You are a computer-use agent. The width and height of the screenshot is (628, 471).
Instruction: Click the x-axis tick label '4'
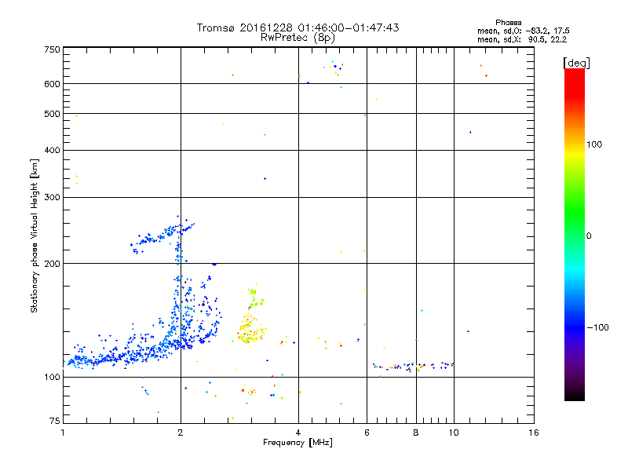click(x=298, y=433)
